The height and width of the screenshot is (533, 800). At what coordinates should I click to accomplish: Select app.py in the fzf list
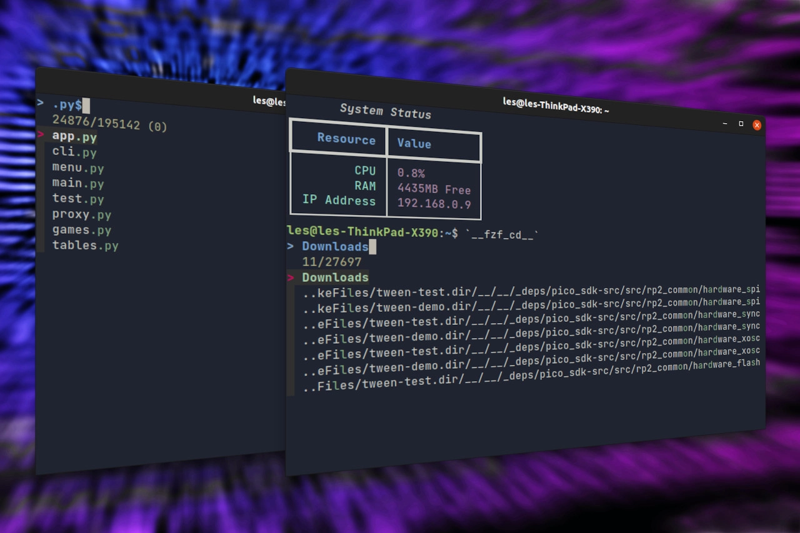74,136
